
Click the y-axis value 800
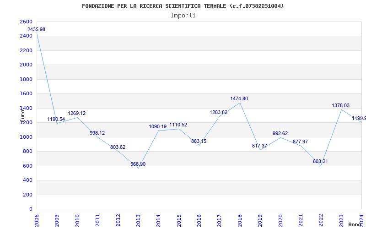point(27,152)
